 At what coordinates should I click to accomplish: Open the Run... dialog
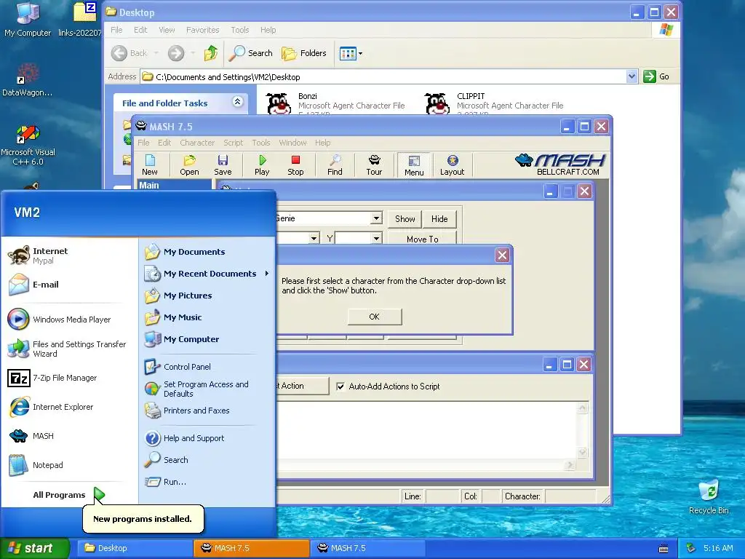click(166, 482)
